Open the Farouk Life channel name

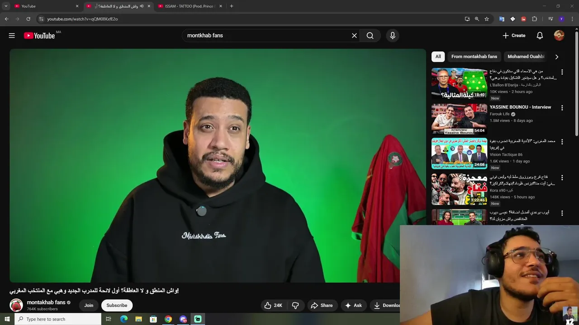click(x=499, y=114)
